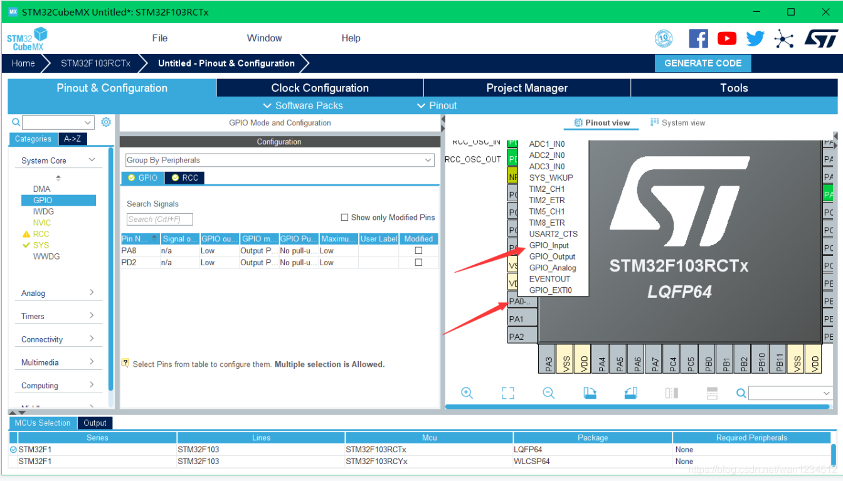The height and width of the screenshot is (481, 843).
Task: Select the NVIC item under System Core
Action: coord(42,223)
